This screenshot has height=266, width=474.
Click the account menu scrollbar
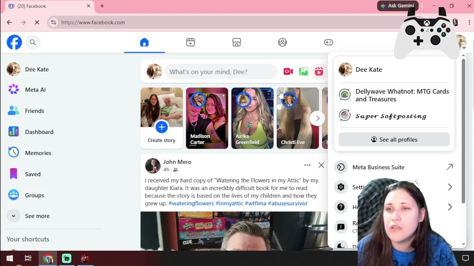[463, 130]
